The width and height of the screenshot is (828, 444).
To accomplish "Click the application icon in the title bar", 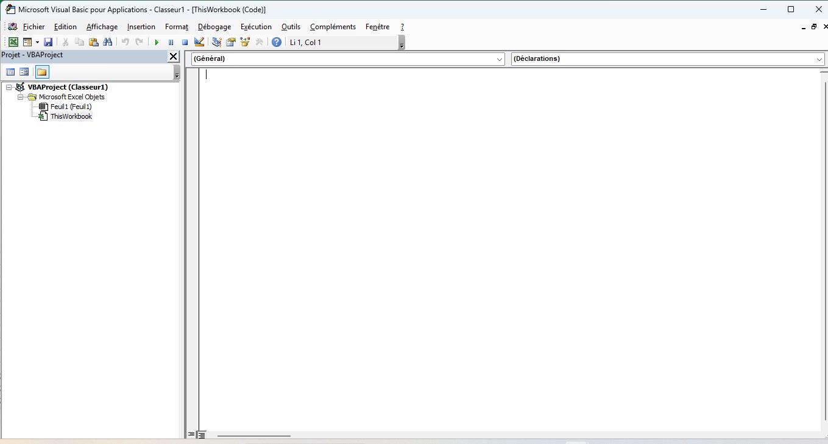I will point(10,9).
